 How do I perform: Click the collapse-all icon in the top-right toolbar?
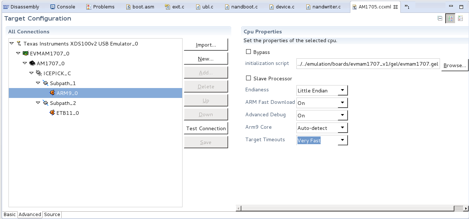tap(440, 19)
